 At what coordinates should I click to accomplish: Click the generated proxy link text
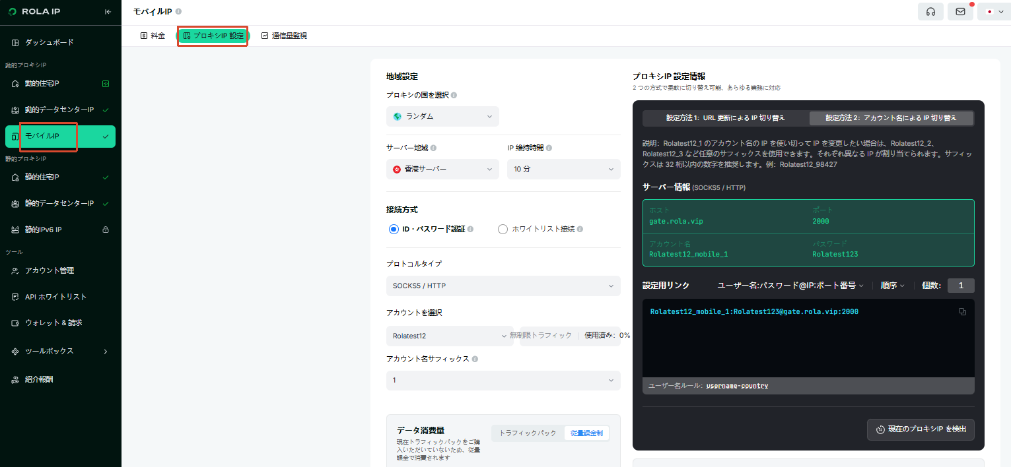pos(754,311)
